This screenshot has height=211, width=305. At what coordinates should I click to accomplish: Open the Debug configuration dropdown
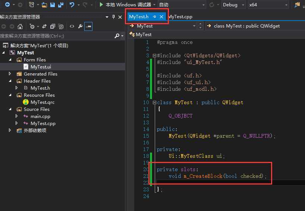pyautogui.click(x=233, y=5)
